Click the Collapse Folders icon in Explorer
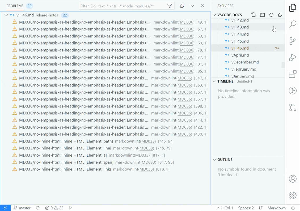The image size is (300, 211). coord(280,15)
